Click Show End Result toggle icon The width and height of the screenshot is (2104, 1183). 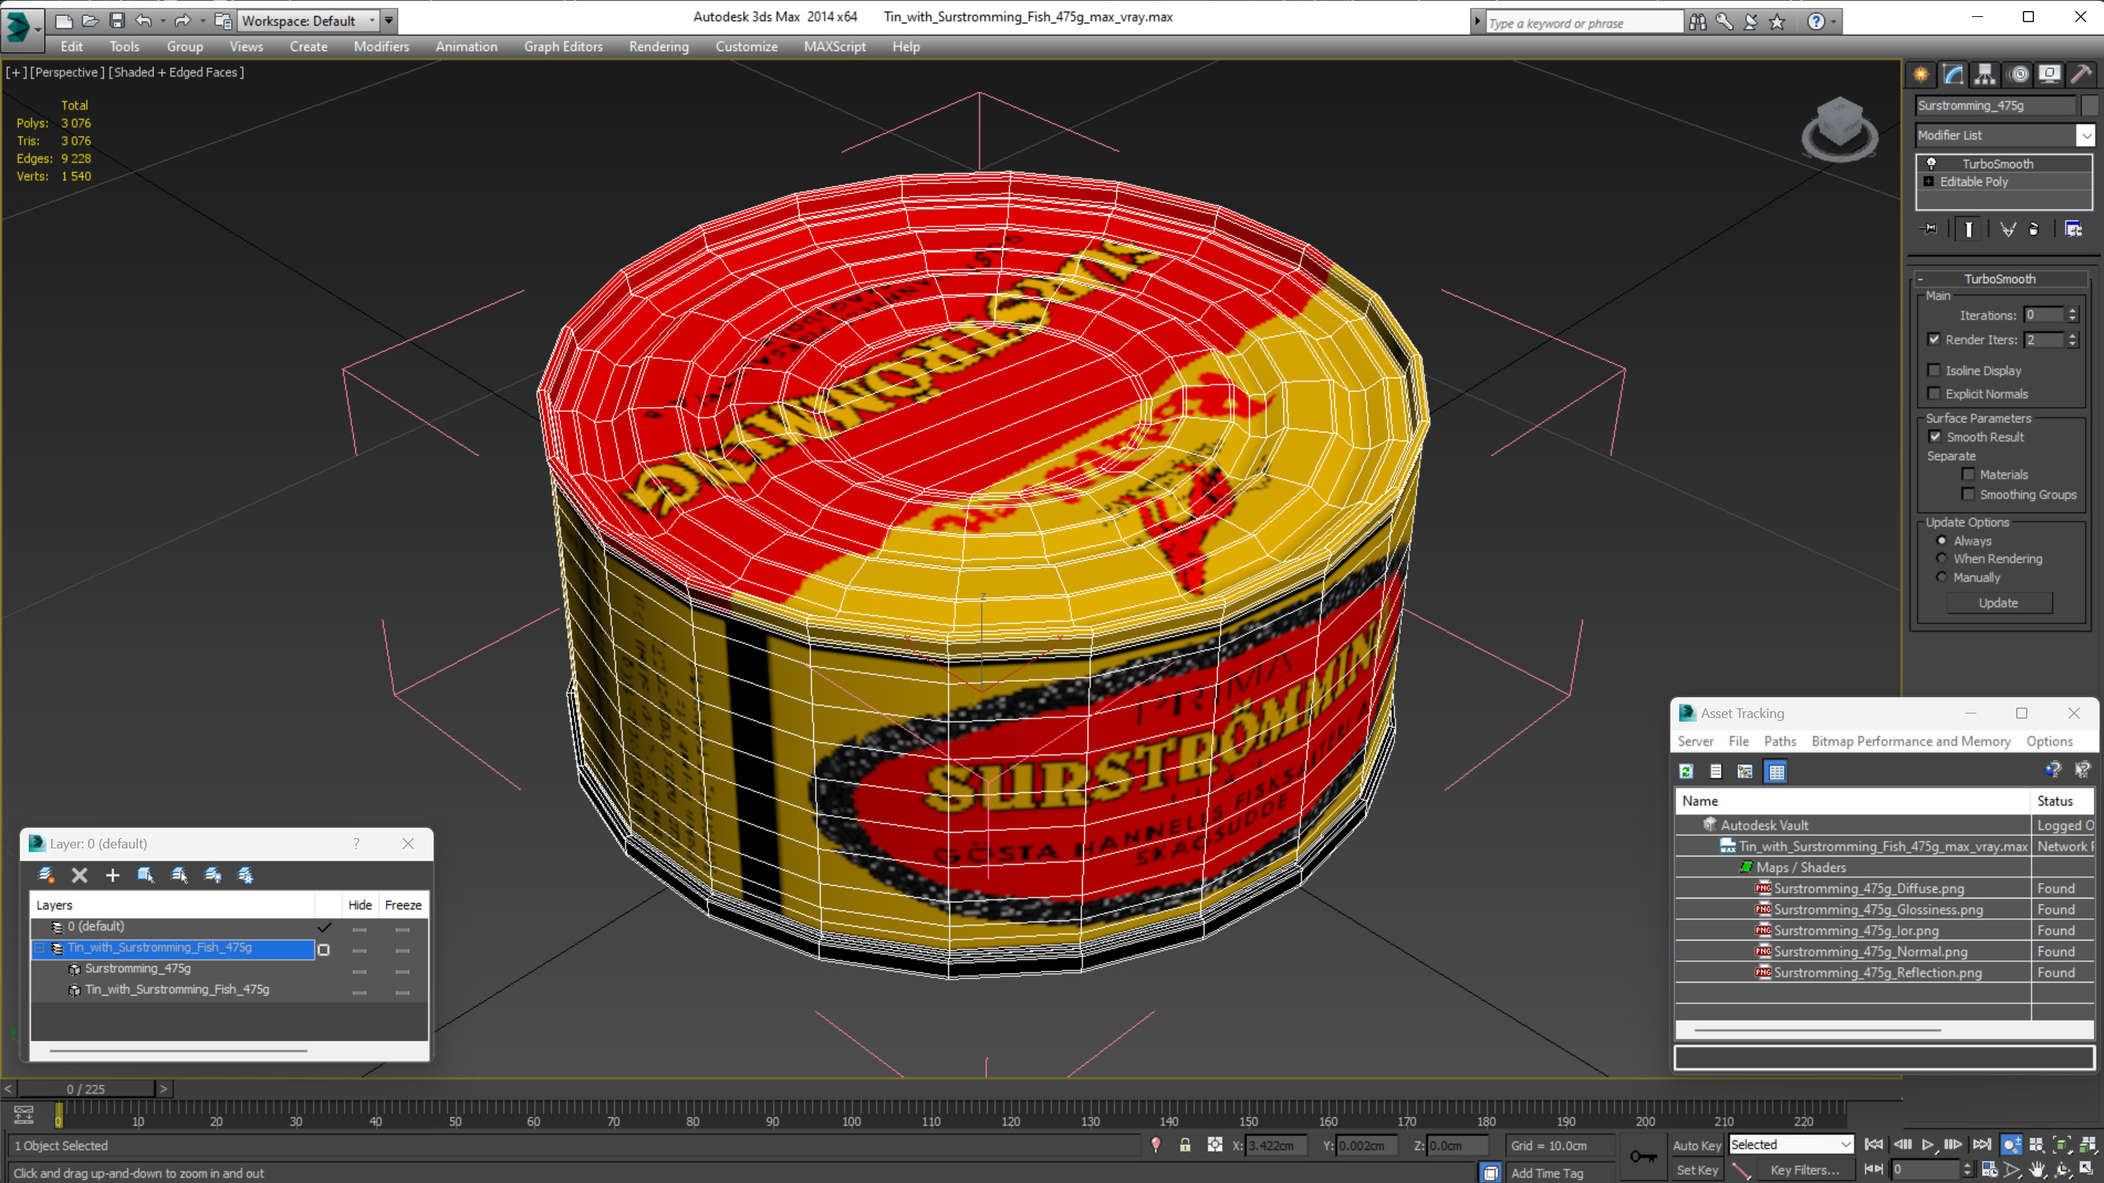1968,228
